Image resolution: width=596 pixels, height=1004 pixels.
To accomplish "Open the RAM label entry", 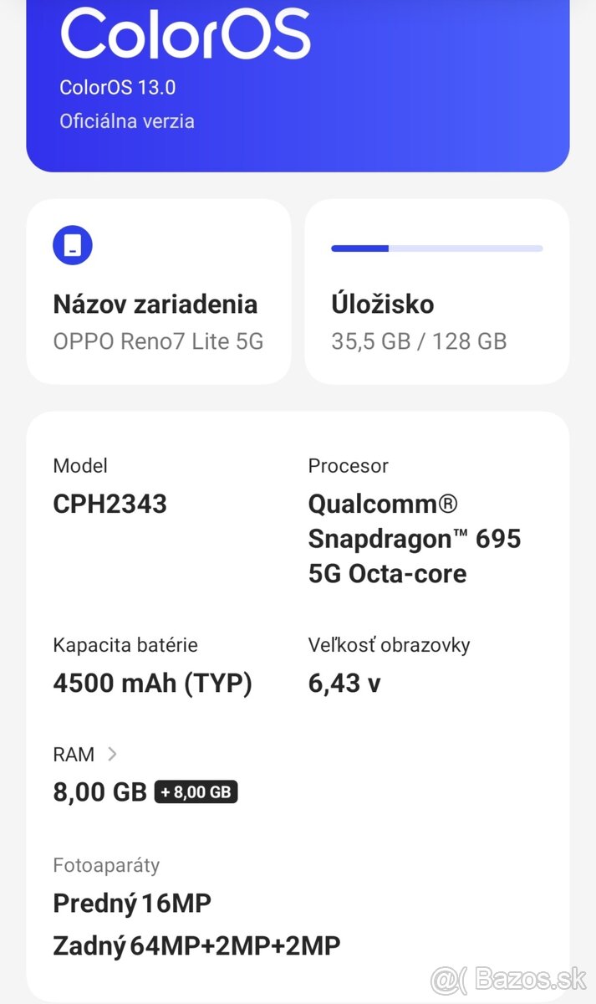I will [74, 754].
